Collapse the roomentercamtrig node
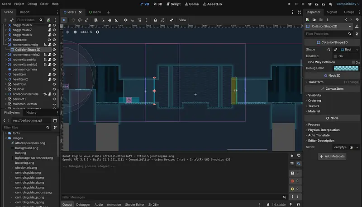The height and width of the screenshot is (207, 362). [6, 45]
